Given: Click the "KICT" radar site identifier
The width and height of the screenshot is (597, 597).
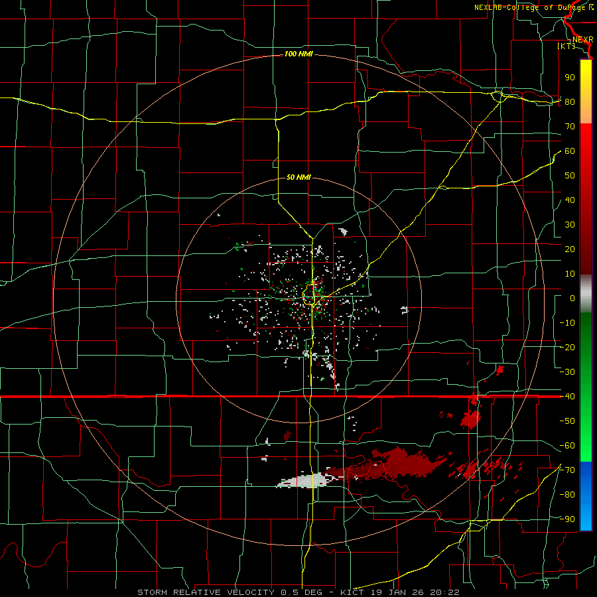Looking at the screenshot, I should [352, 592].
